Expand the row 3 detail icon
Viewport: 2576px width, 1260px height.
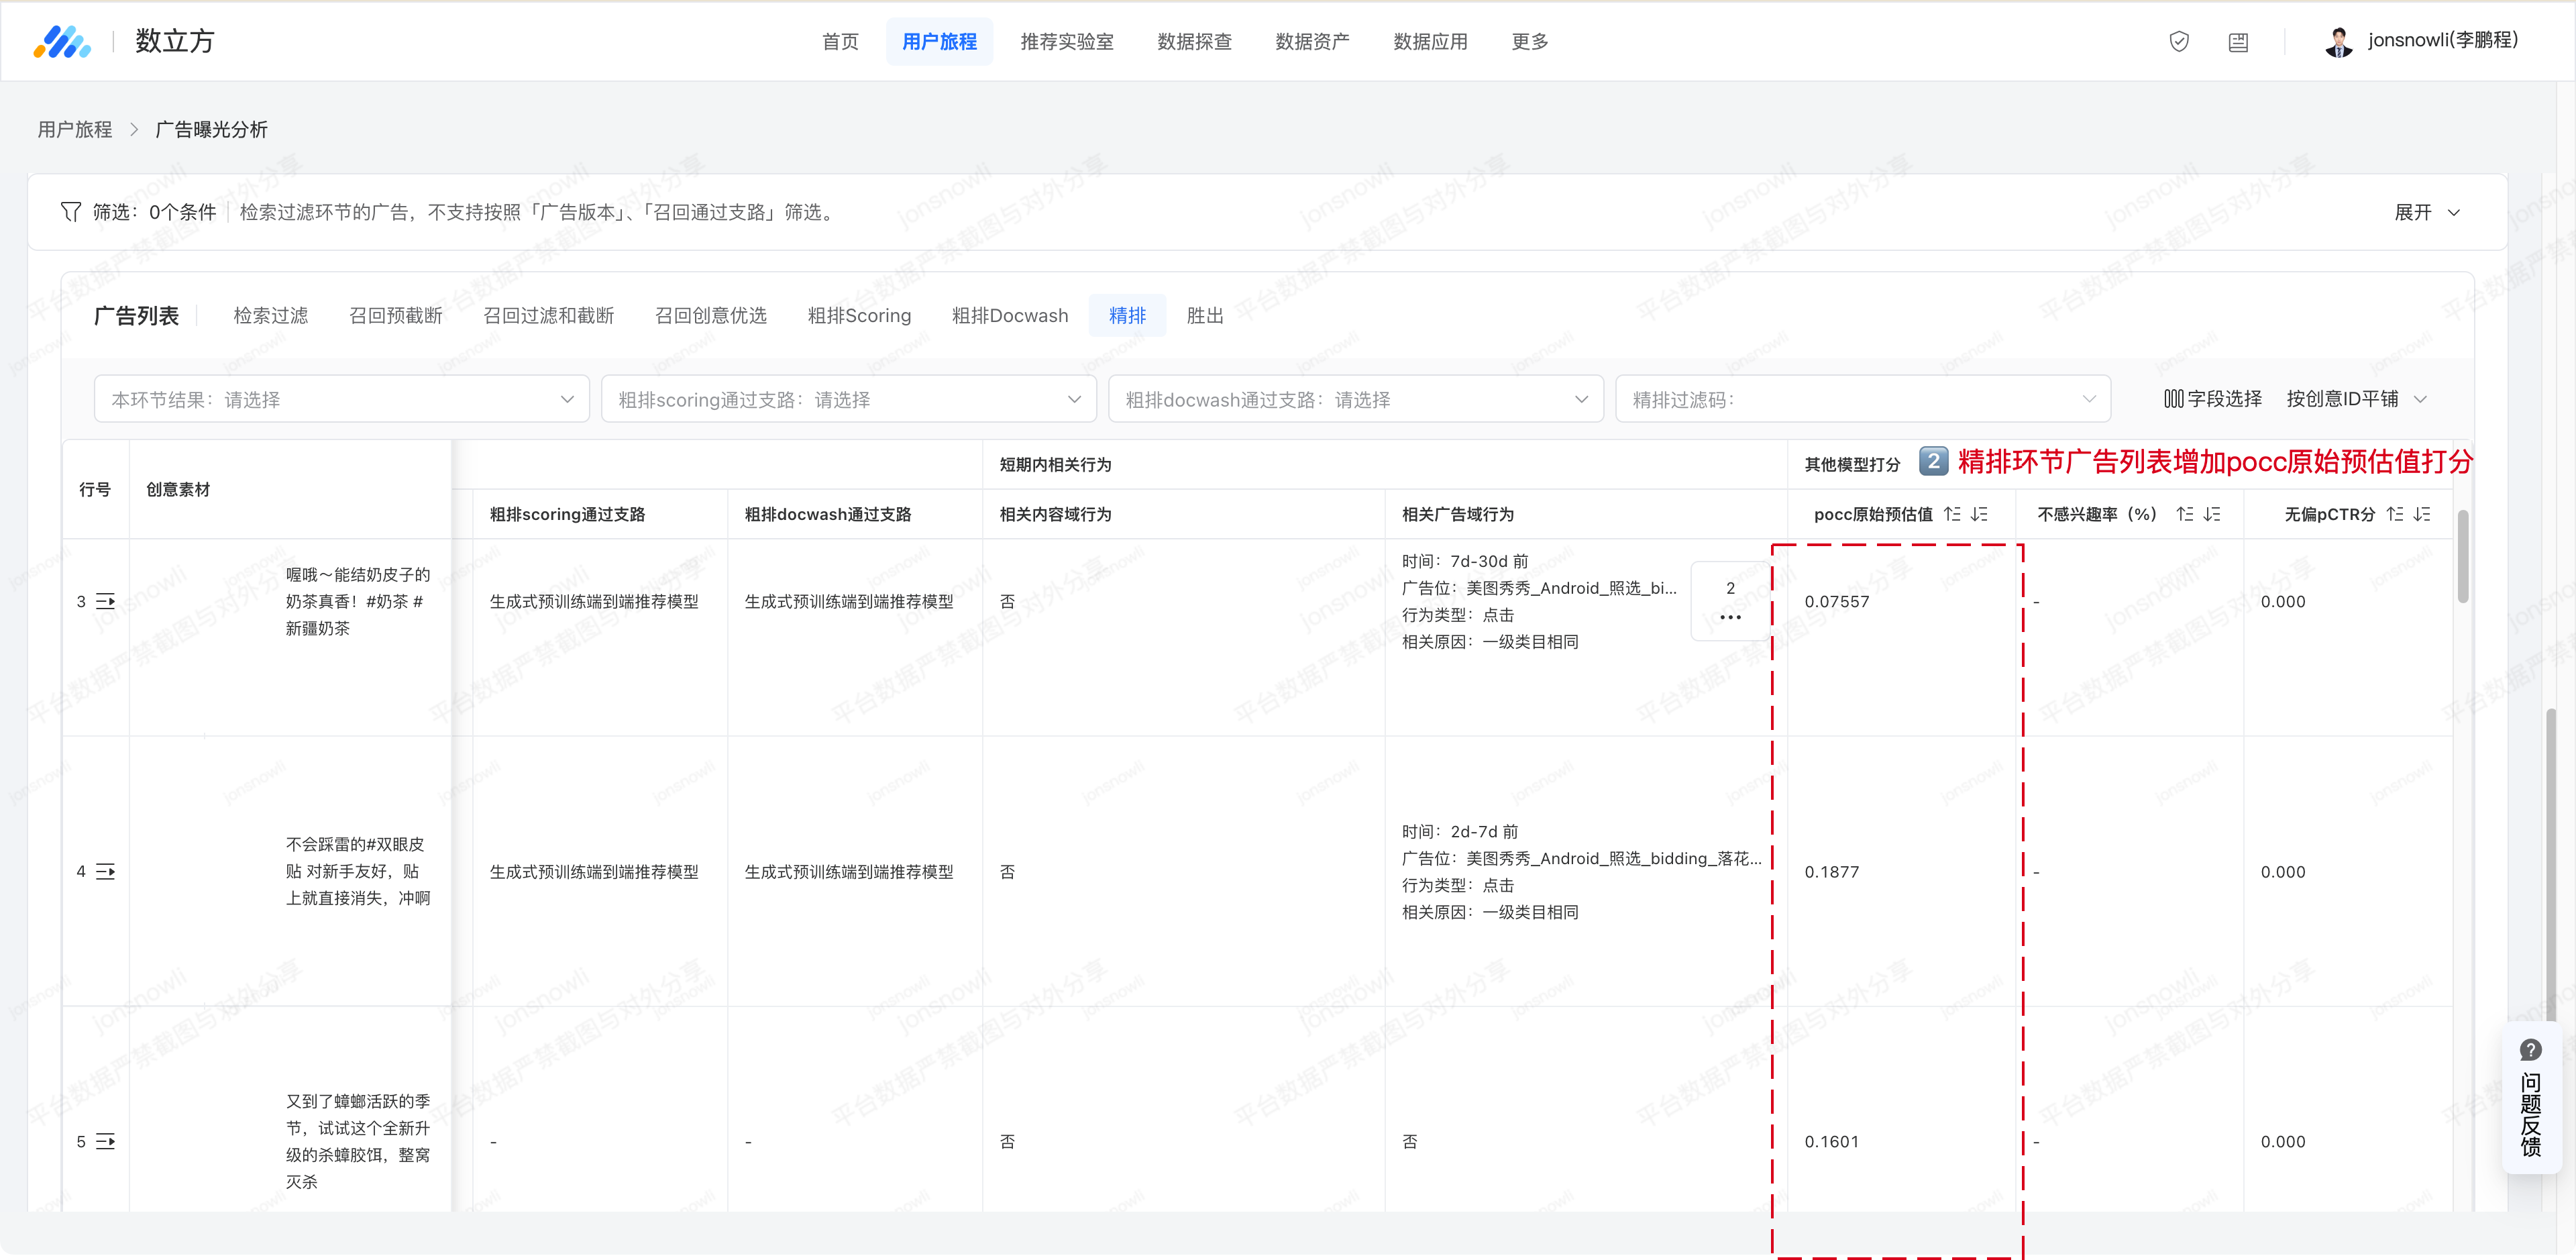point(105,601)
